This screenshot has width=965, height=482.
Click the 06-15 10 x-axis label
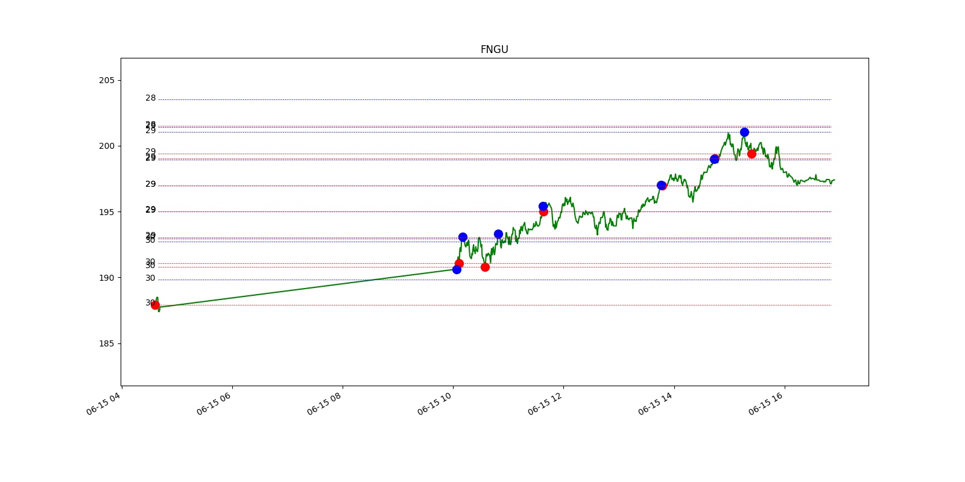[435, 404]
